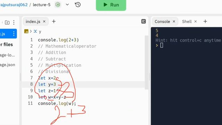Open the files panel kebab menu
This screenshot has height=125, width=222.
14,22
